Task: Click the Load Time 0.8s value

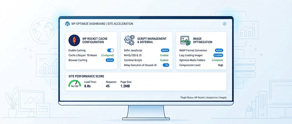Action: (88, 86)
